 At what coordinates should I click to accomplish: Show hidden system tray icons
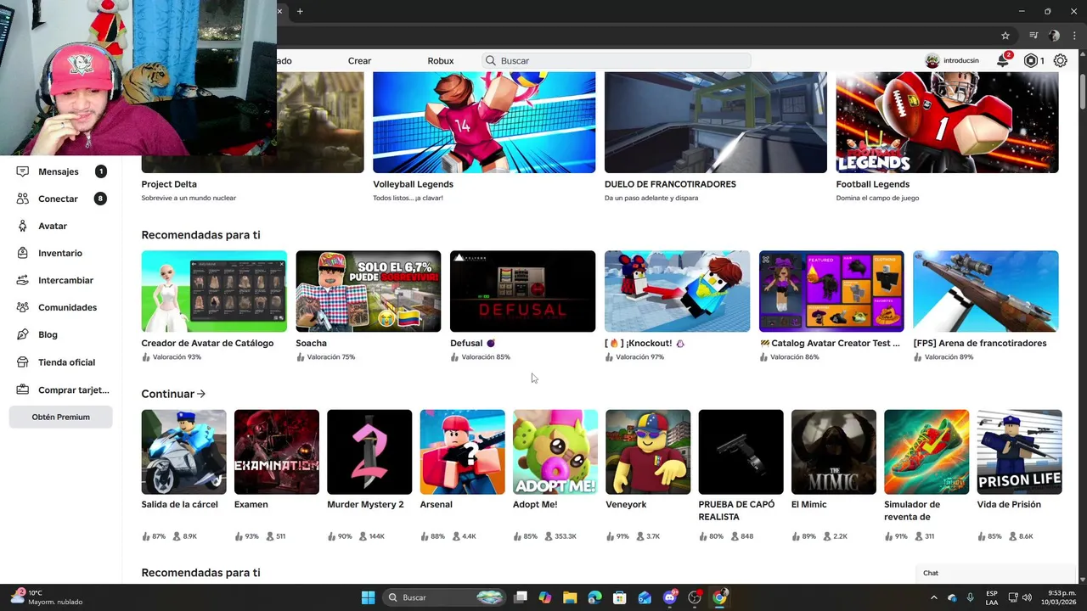[x=933, y=597]
